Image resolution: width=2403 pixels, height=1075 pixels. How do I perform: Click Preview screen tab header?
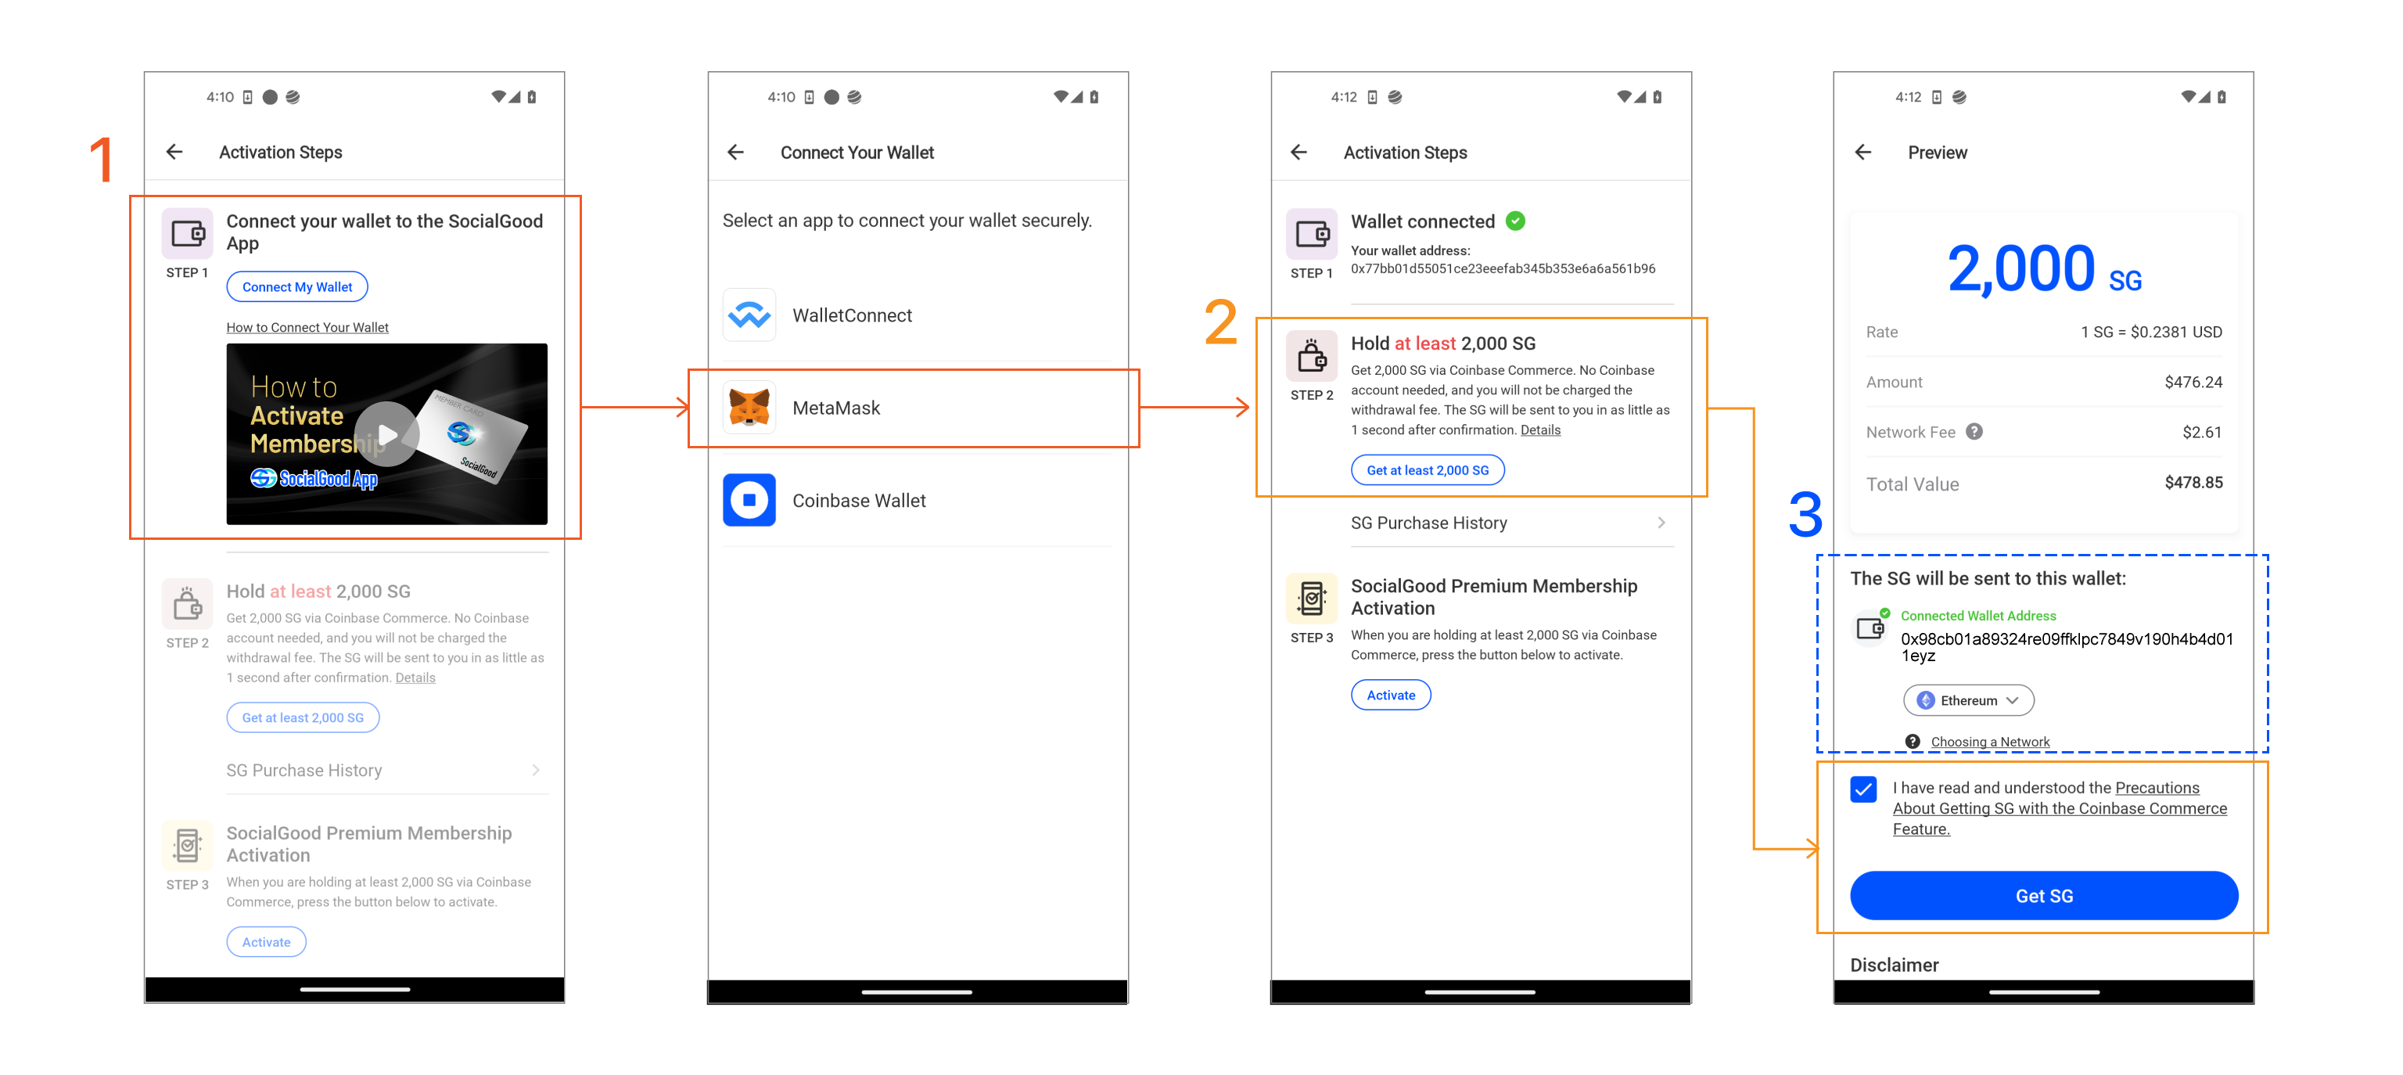coord(1935,152)
